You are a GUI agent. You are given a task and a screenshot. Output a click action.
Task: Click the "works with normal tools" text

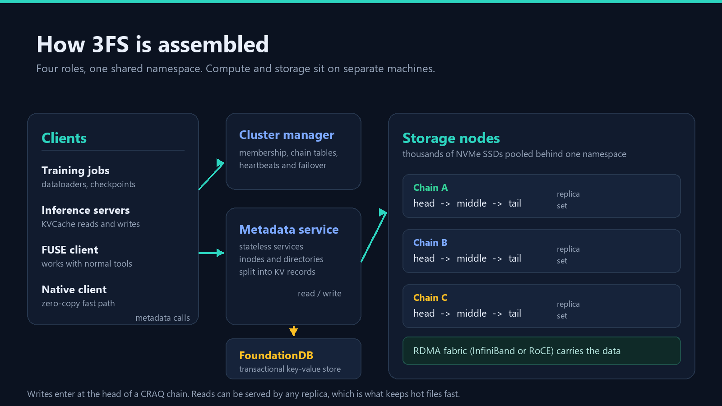pyautogui.click(x=87, y=264)
